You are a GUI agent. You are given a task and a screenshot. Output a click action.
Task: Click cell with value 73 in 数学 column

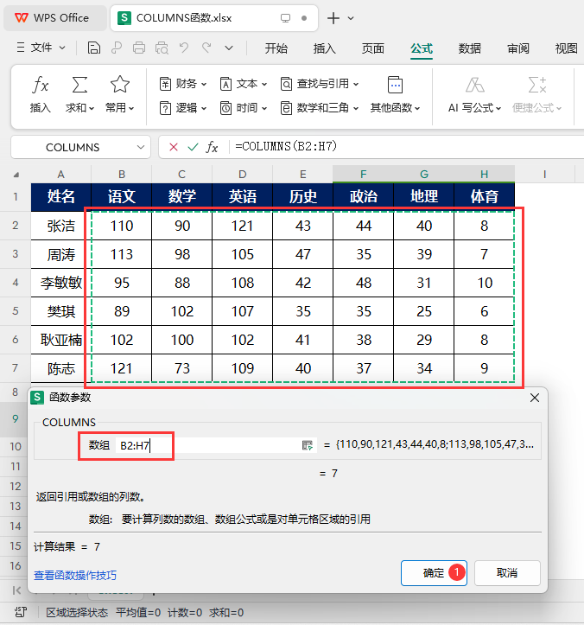[x=182, y=368]
